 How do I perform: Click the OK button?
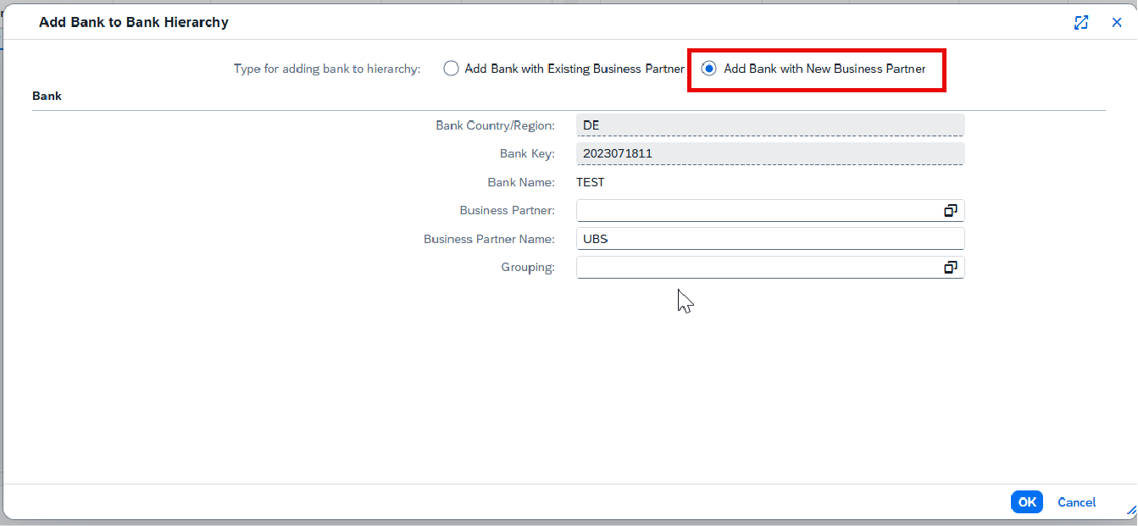coord(1027,502)
